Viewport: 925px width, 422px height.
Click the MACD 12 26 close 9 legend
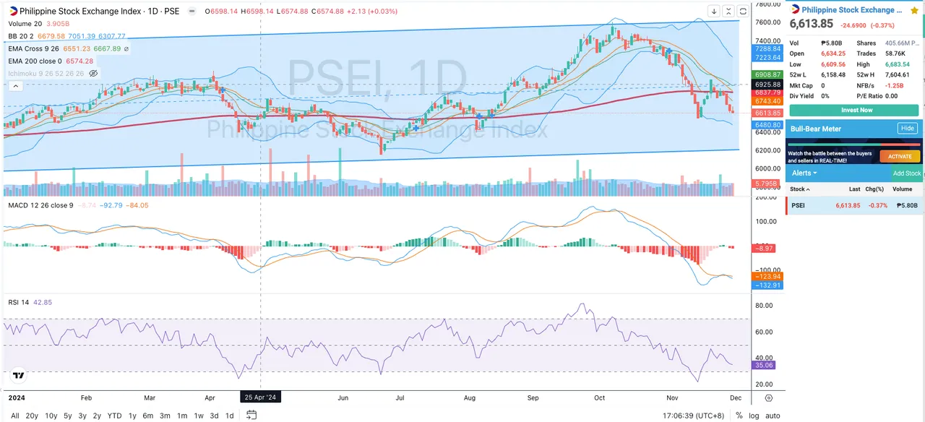pyautogui.click(x=40, y=206)
